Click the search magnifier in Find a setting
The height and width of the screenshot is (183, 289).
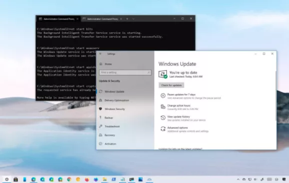tap(149, 73)
